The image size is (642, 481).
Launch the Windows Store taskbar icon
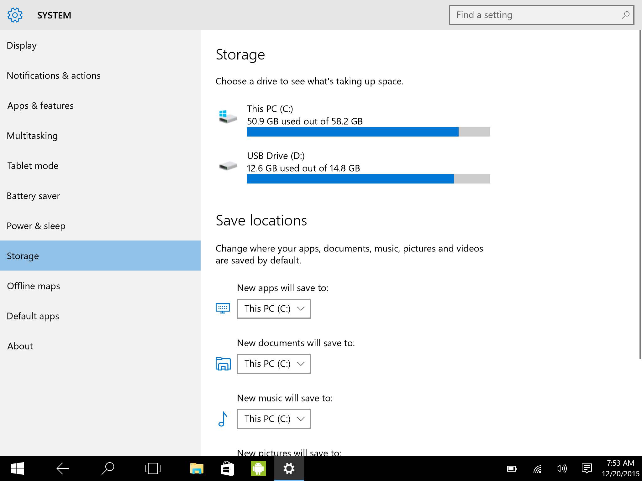click(227, 468)
